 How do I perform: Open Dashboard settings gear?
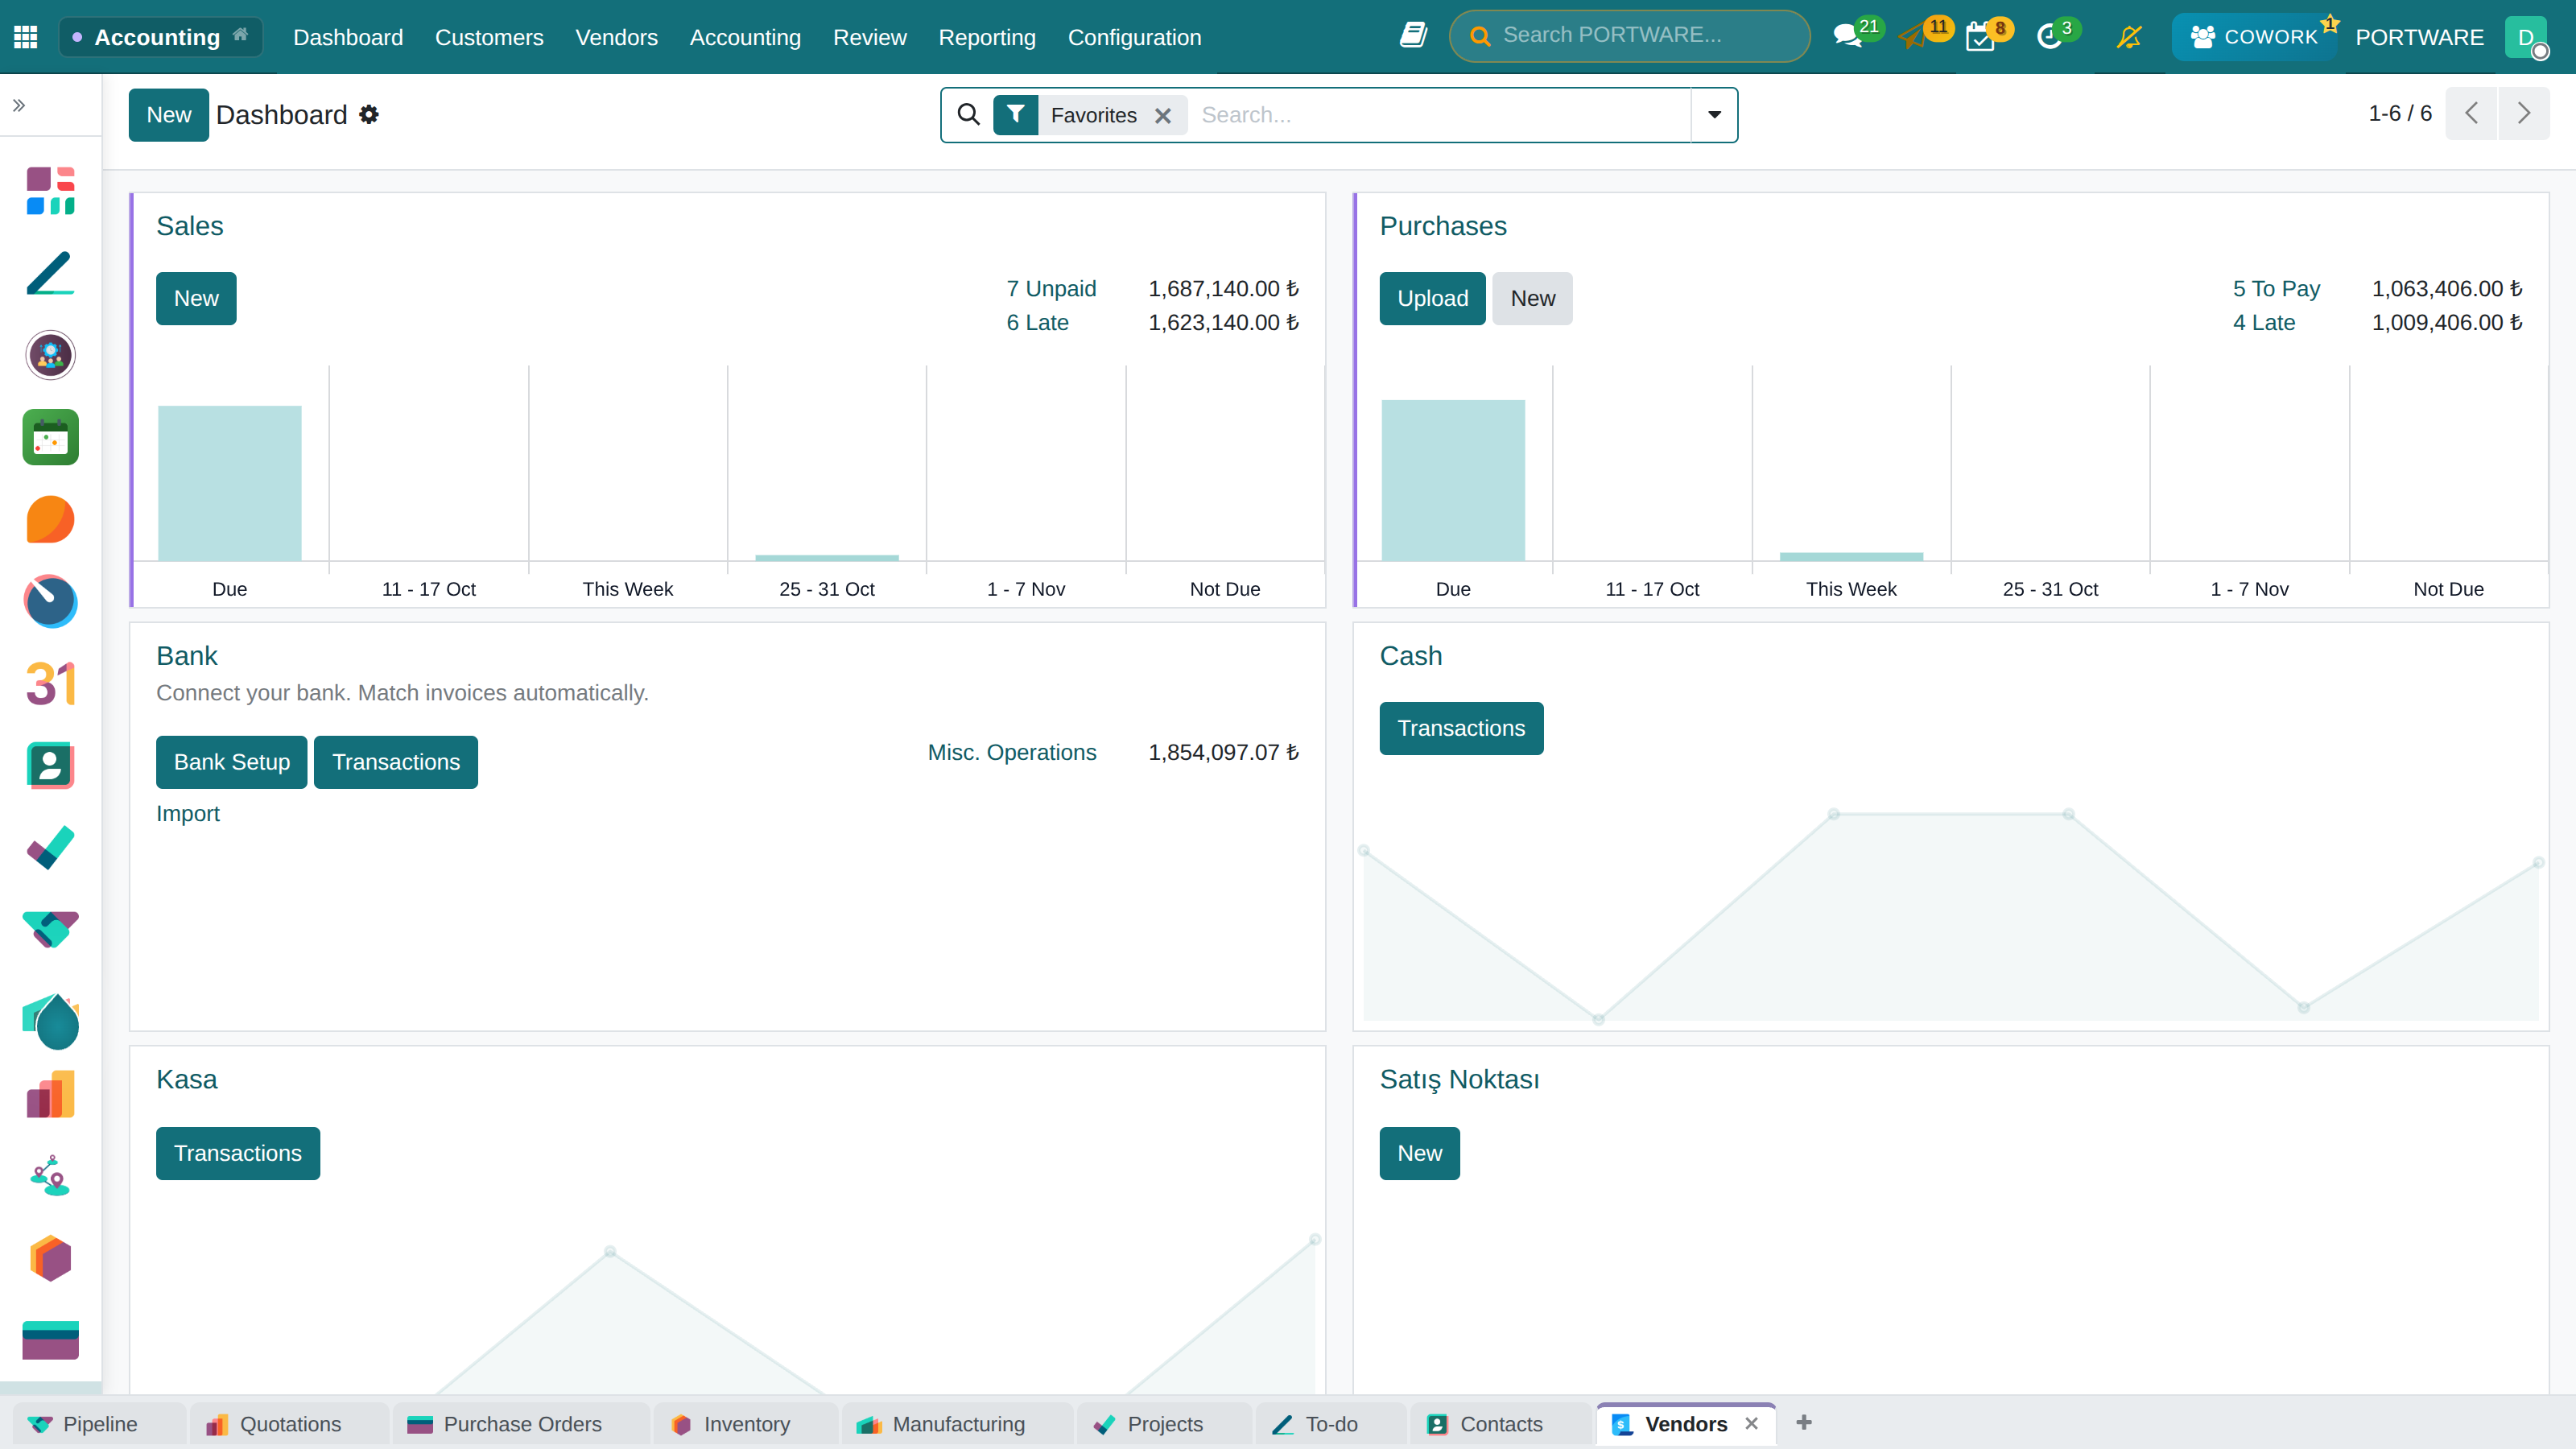(369, 115)
